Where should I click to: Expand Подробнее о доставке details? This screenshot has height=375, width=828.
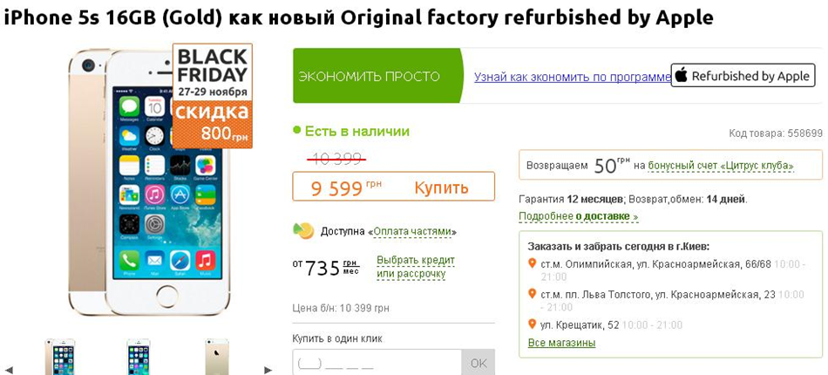point(578,216)
